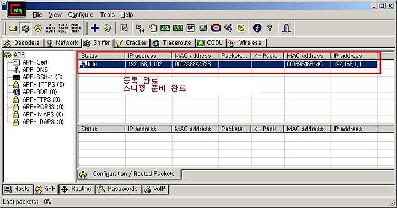Toggle the Start/Stop APR radiation button
The height and width of the screenshot is (208, 397).
pyautogui.click(x=38, y=28)
